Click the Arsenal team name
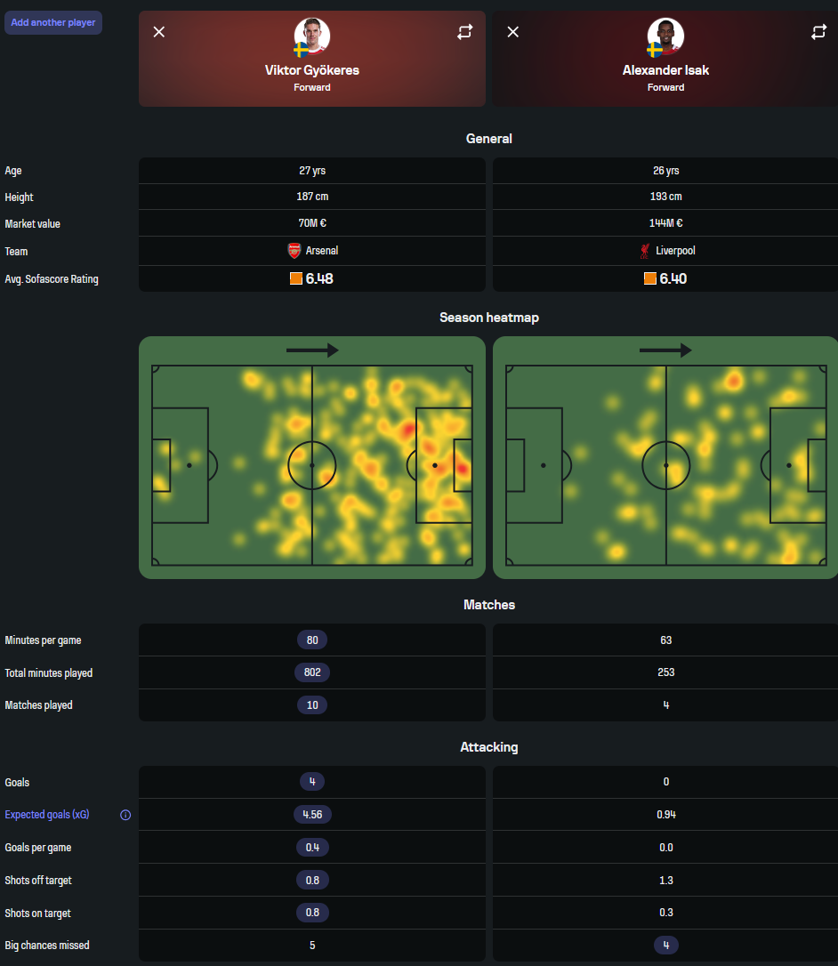838x966 pixels. click(322, 251)
